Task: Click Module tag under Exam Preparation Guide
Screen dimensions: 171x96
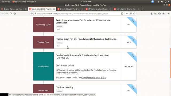Action: pyautogui.click(x=59, y=26)
